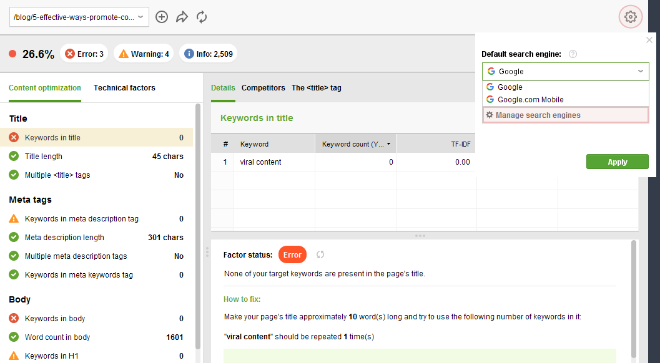Click the Error: 3 badge
Viewport: 660px width, 363px height.
coord(84,54)
